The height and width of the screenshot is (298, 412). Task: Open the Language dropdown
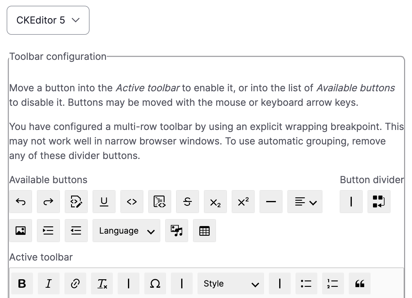tap(126, 231)
